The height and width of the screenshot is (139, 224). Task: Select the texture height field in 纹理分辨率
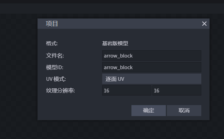tap(177, 90)
